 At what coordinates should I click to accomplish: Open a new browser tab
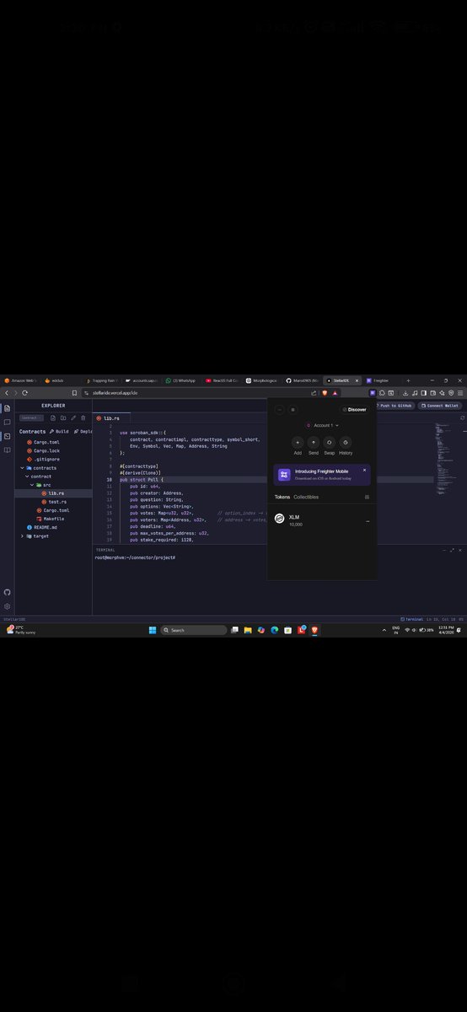tap(408, 380)
